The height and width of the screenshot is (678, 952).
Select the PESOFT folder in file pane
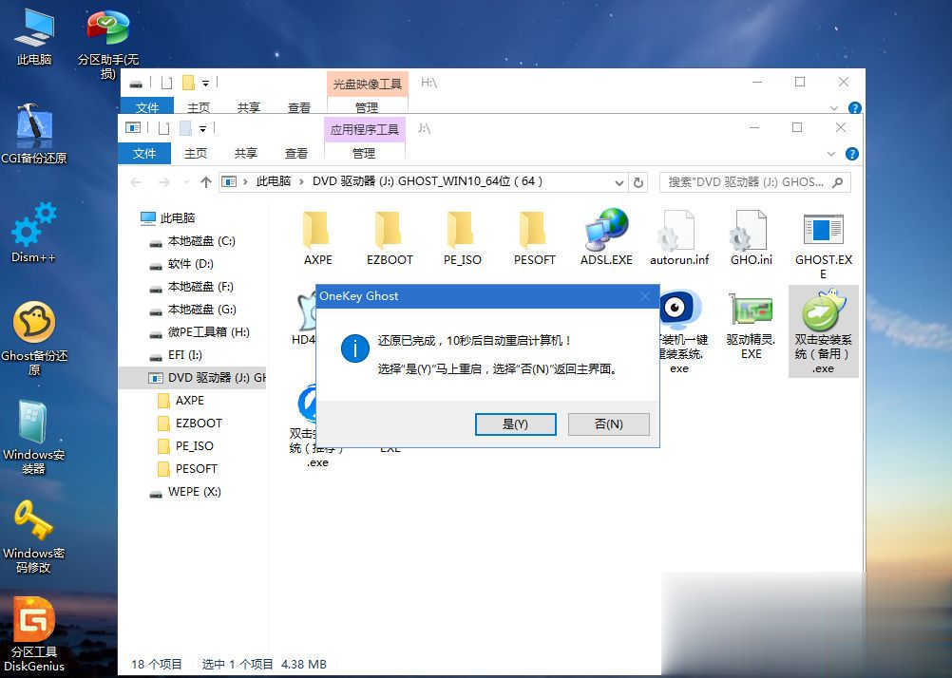(x=534, y=237)
